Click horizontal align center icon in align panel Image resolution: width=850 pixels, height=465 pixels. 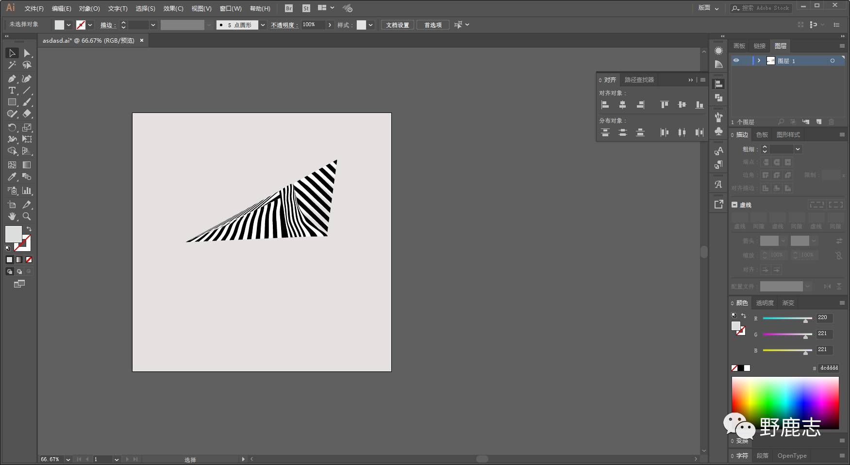(x=622, y=105)
